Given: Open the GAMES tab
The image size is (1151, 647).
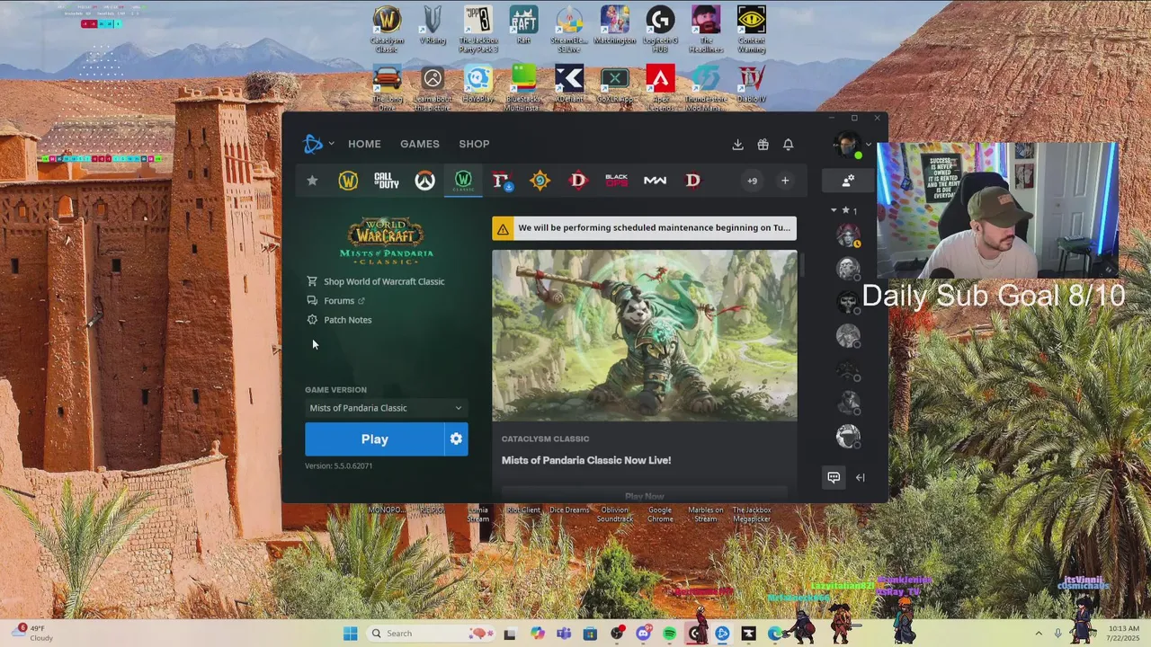Looking at the screenshot, I should [420, 144].
